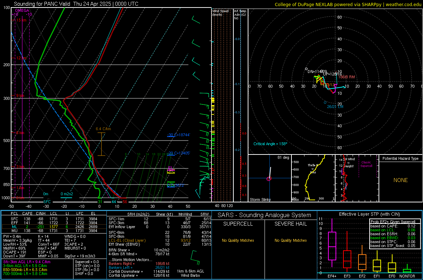Click the 'SEVERE HAIL' SARS column header
This screenshot has height=280, width=423.
291,224
